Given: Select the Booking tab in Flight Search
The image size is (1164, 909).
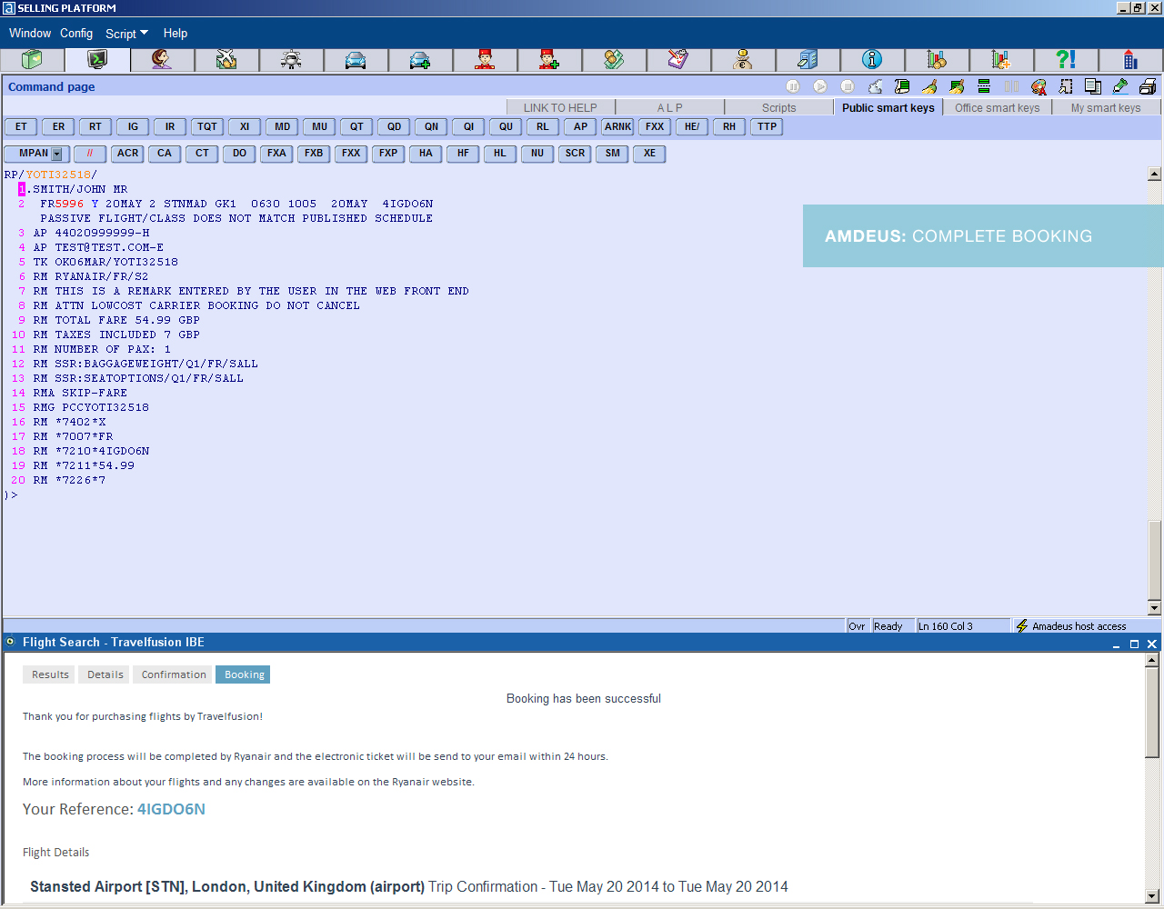Looking at the screenshot, I should tap(245, 674).
